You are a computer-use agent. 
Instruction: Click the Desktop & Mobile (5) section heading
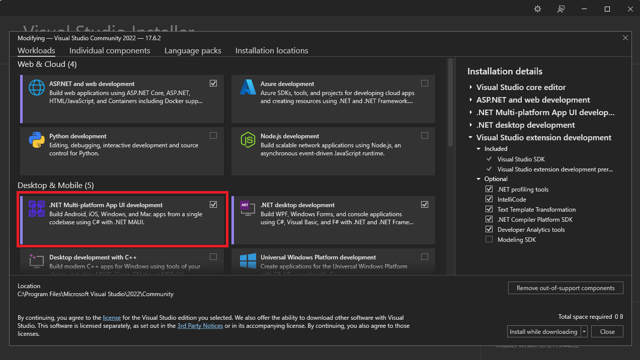(x=56, y=186)
